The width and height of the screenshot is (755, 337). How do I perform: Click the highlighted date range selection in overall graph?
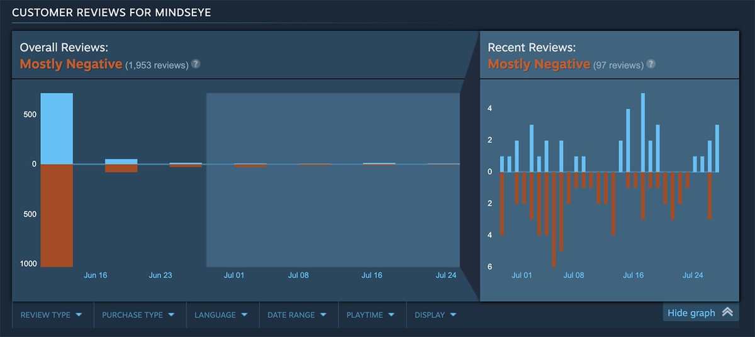pyautogui.click(x=333, y=180)
